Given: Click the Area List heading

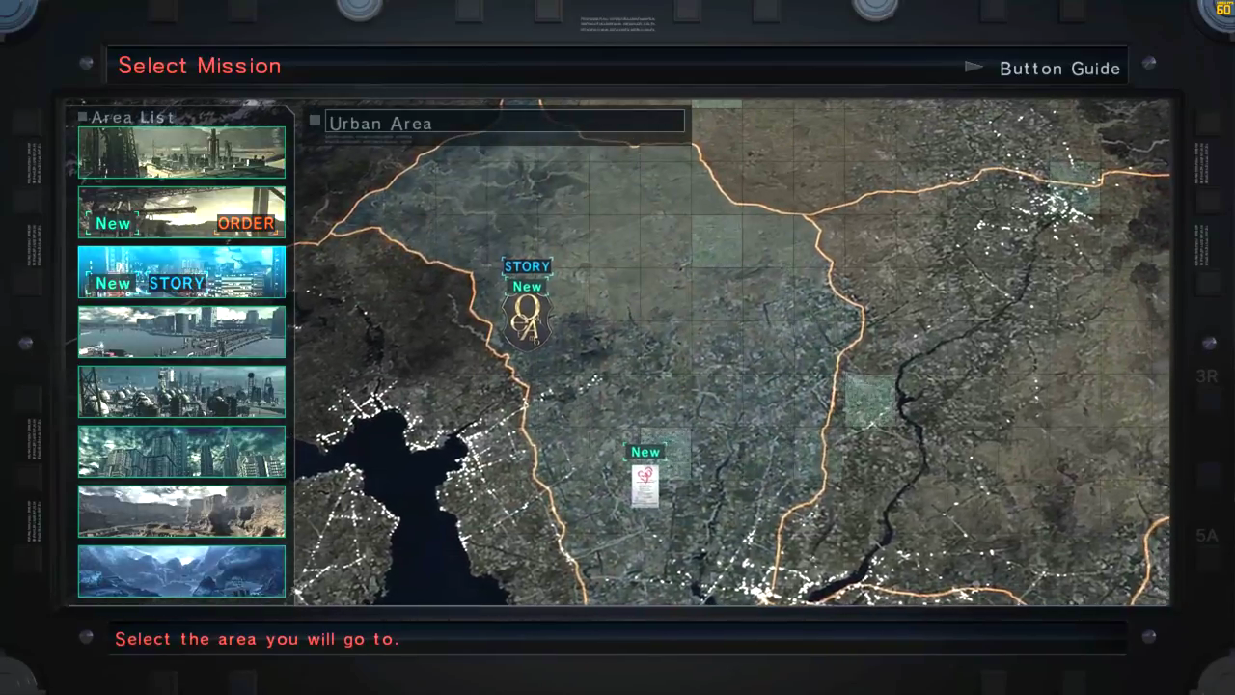Looking at the screenshot, I should coord(133,118).
